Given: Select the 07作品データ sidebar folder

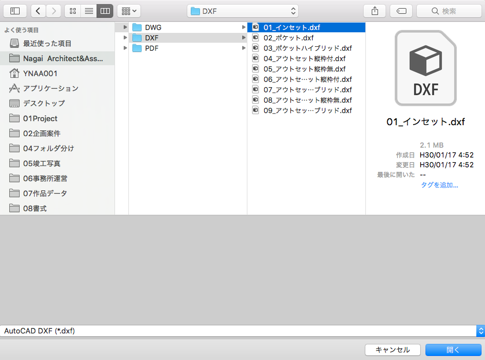Looking at the screenshot, I should [57, 193].
